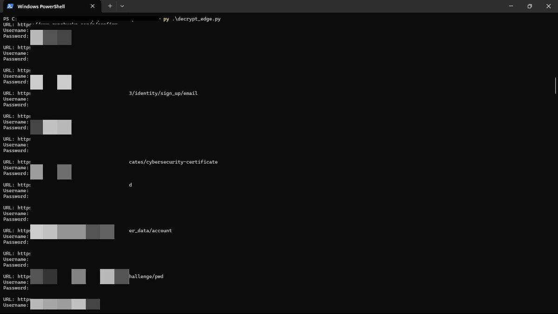Click the vertical scrollbar thumb

[556, 86]
